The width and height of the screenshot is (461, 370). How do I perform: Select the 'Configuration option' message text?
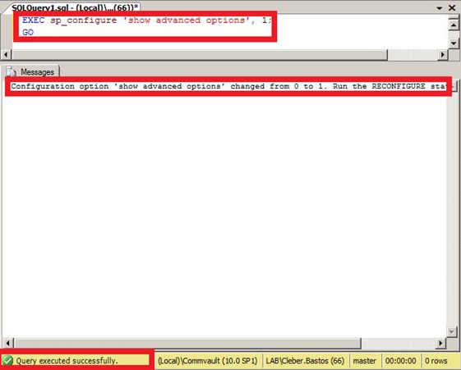click(228, 86)
